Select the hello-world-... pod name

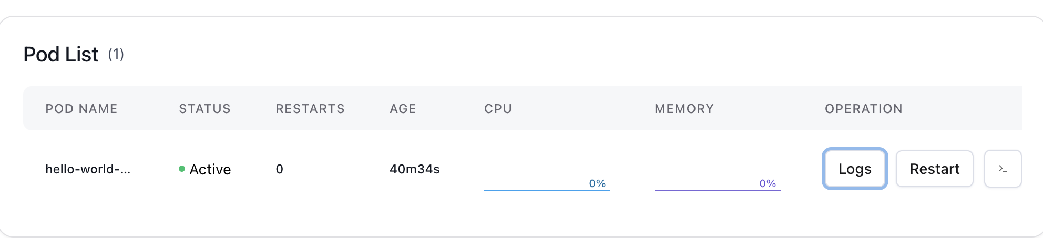88,169
